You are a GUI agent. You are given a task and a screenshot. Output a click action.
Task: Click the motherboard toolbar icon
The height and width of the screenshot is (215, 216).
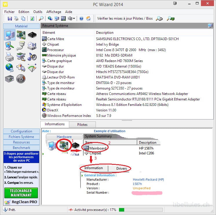point(63,18)
